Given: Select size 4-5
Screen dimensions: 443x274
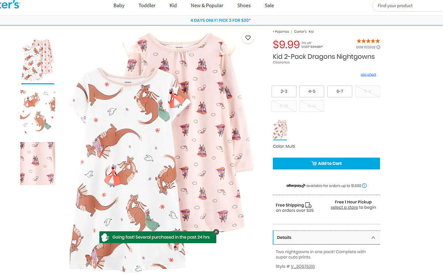Looking at the screenshot, I should [312, 91].
